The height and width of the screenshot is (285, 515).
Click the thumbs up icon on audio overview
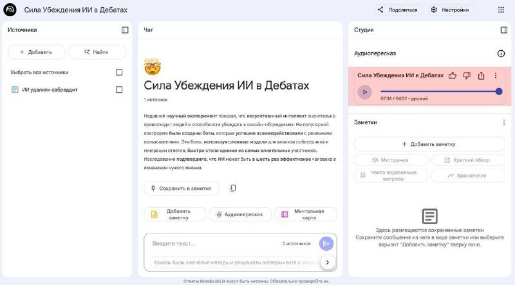click(453, 75)
